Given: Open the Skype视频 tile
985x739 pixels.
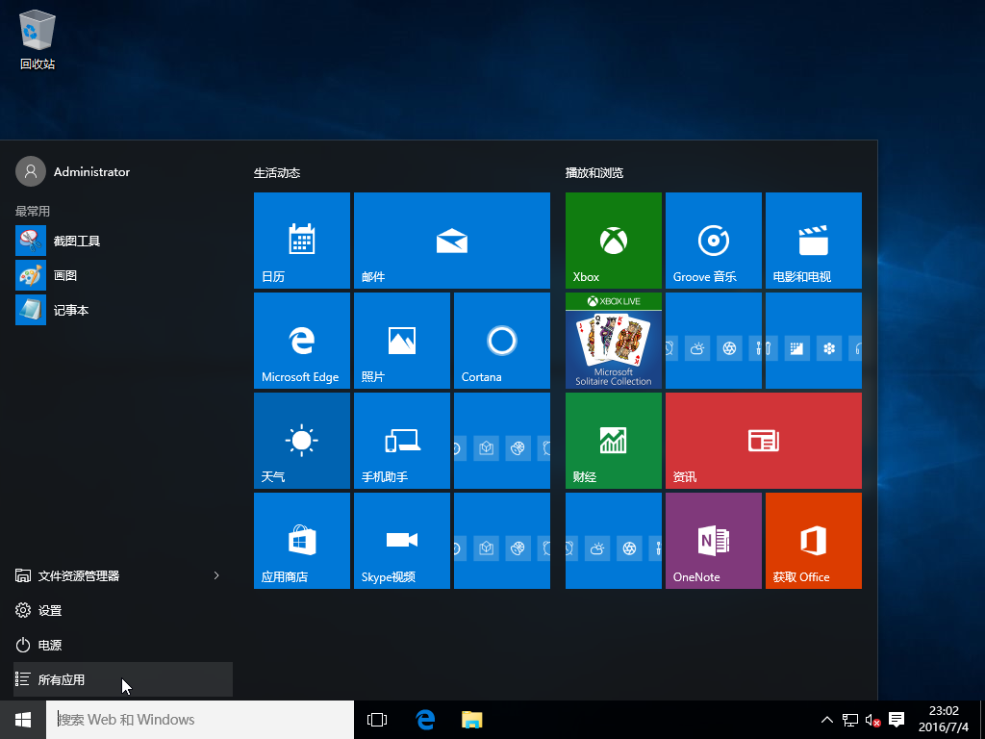Looking at the screenshot, I should (x=402, y=541).
